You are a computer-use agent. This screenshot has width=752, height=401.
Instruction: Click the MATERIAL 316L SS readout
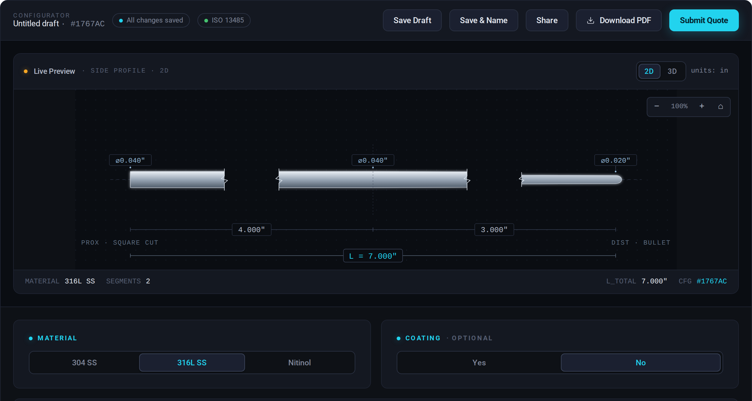tap(60, 281)
